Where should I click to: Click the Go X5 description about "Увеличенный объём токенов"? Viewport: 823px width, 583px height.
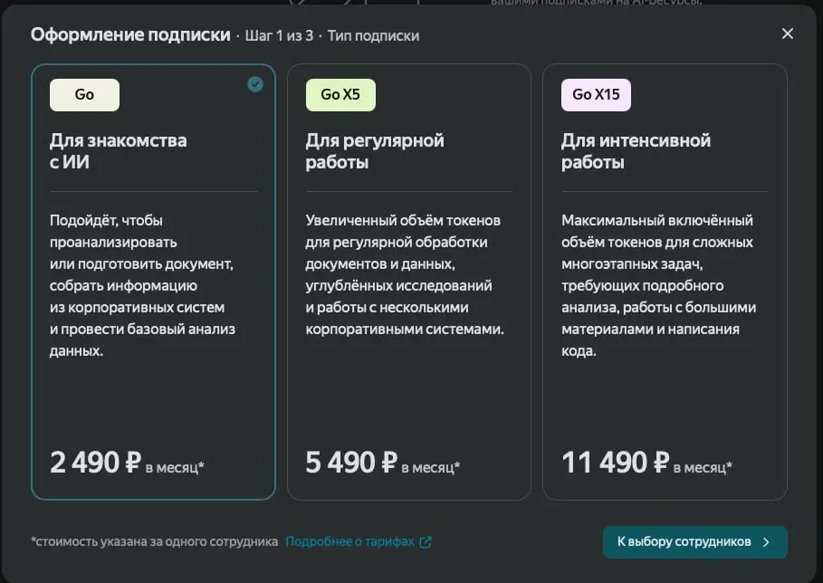tap(405, 274)
